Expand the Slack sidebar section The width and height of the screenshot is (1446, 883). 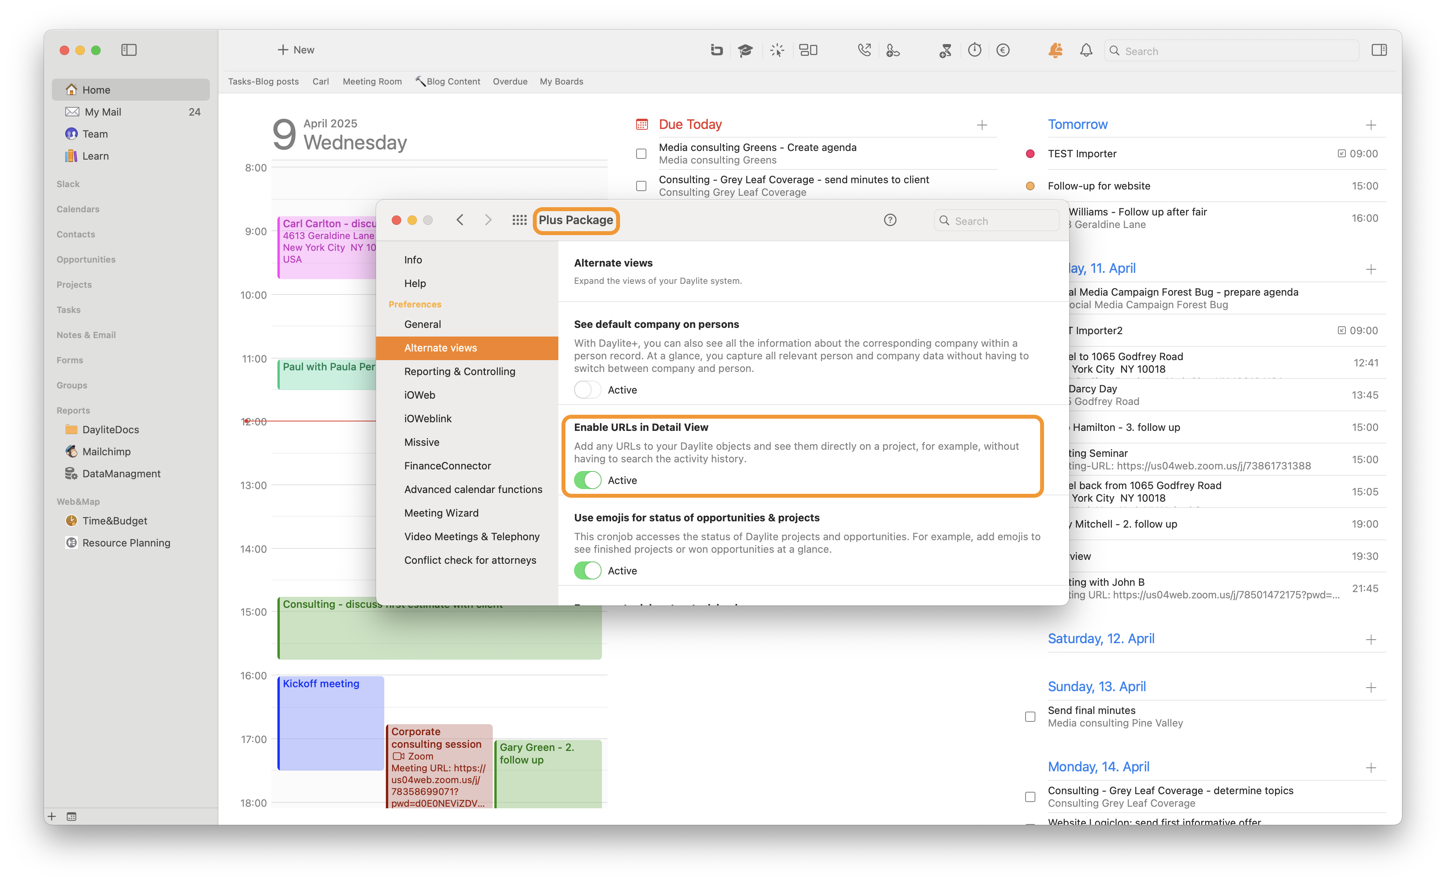tap(68, 184)
